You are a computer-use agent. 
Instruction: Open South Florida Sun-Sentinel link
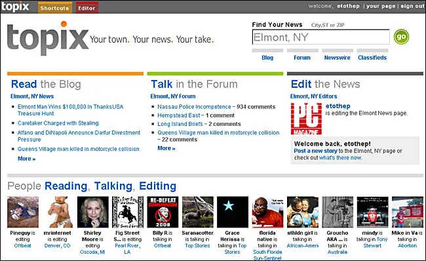(267, 255)
